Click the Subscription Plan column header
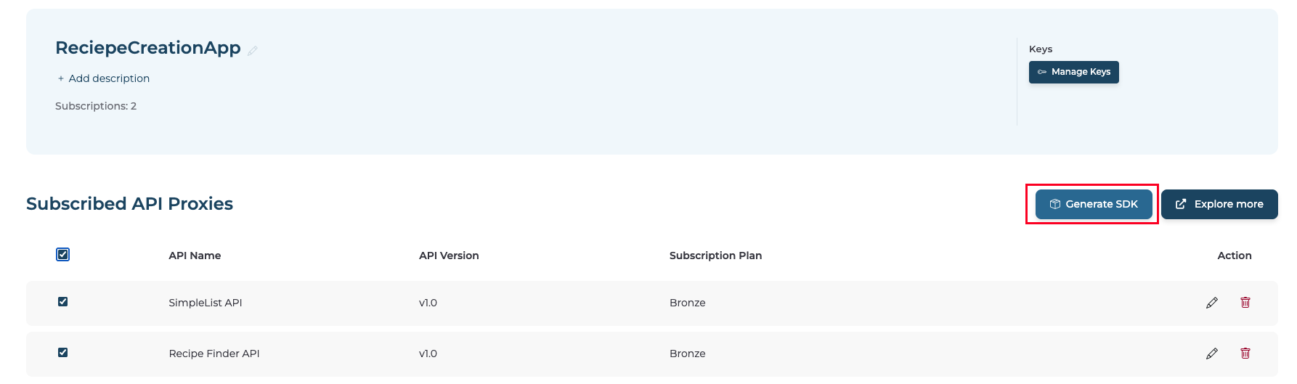1297x384 pixels. [x=715, y=256]
